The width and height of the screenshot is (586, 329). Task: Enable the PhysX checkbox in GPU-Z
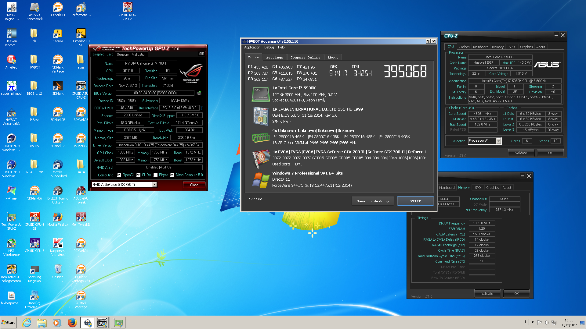156,175
